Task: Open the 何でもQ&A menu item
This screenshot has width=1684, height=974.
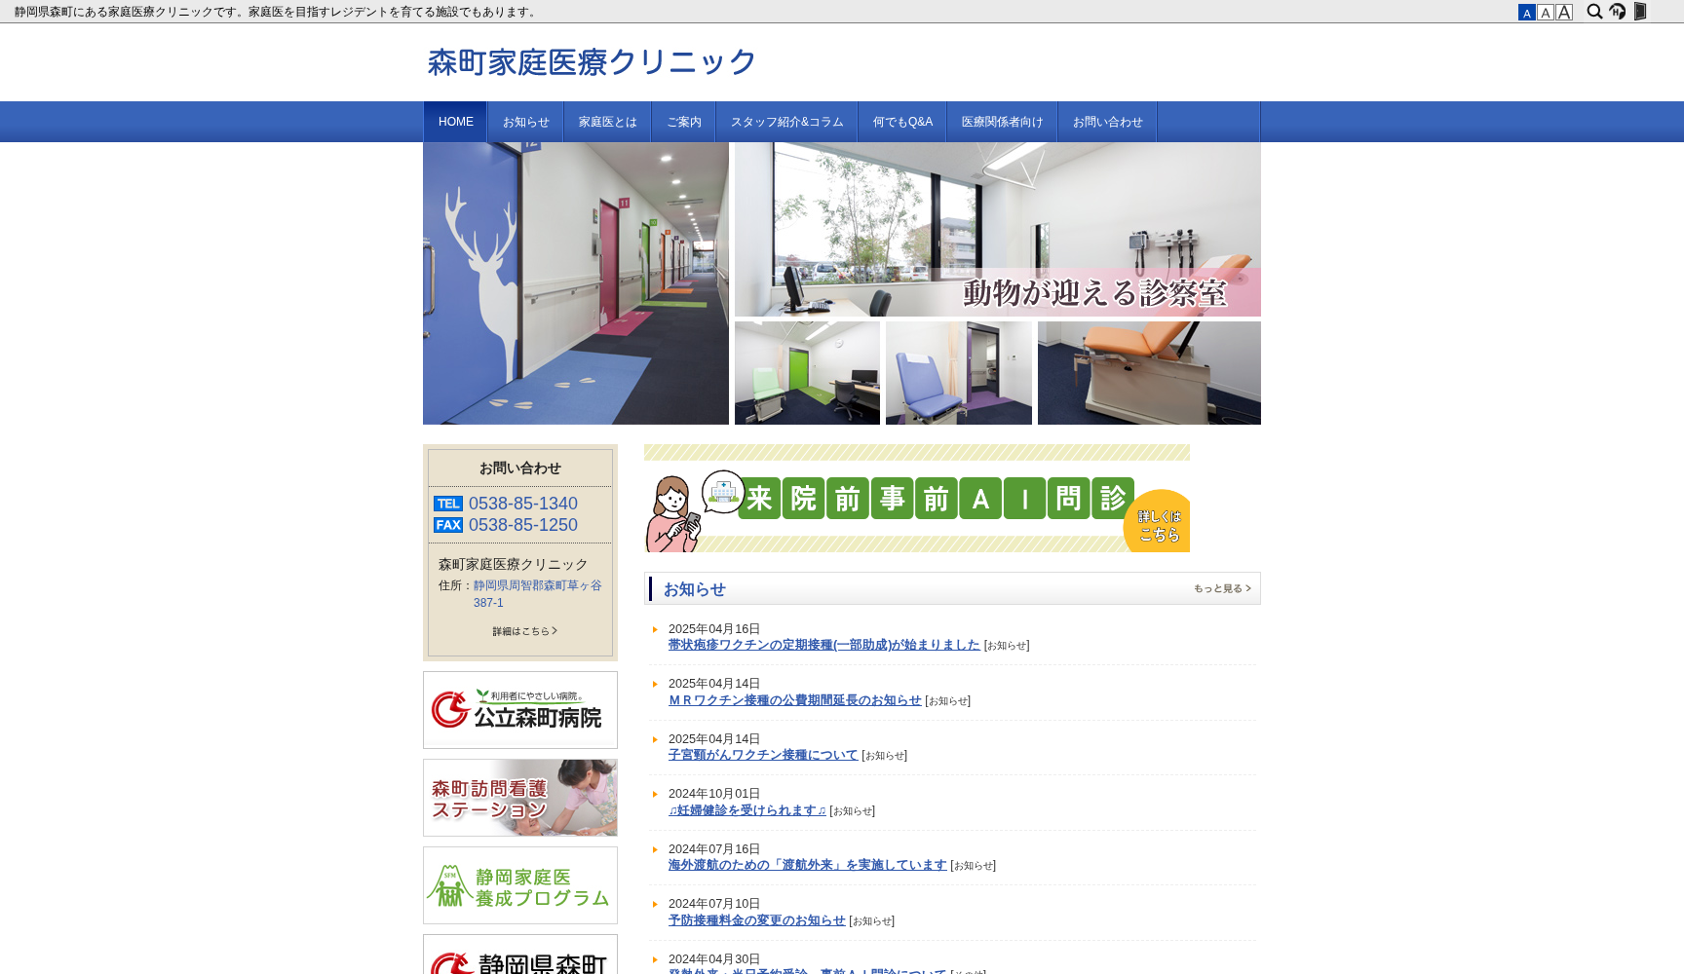Action: 901,122
